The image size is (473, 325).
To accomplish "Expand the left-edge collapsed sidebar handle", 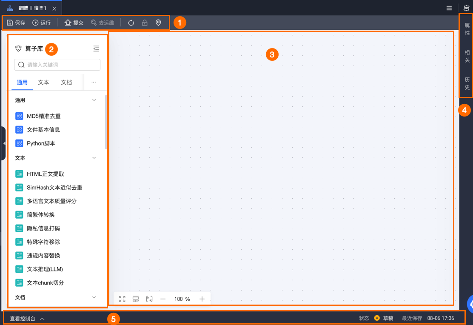I will [x=3, y=143].
